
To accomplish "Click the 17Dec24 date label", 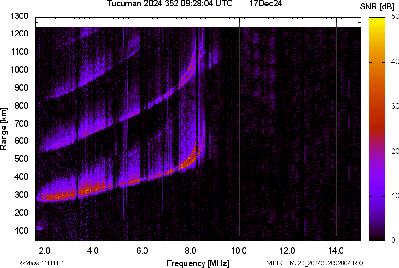I will (x=265, y=4).
